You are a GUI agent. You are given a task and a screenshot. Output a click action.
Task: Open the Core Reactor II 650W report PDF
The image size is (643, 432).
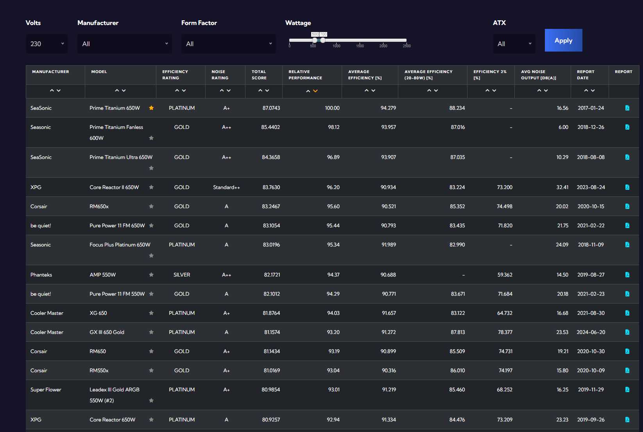point(627,187)
